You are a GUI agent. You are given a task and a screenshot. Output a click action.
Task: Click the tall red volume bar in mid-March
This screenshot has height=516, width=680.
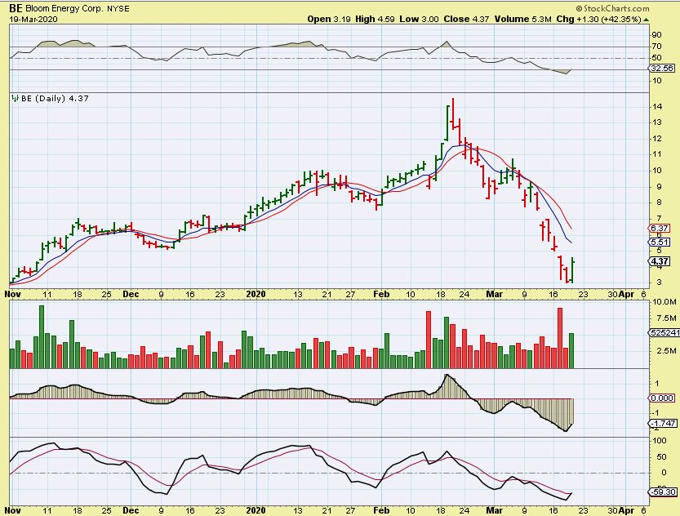click(x=560, y=338)
